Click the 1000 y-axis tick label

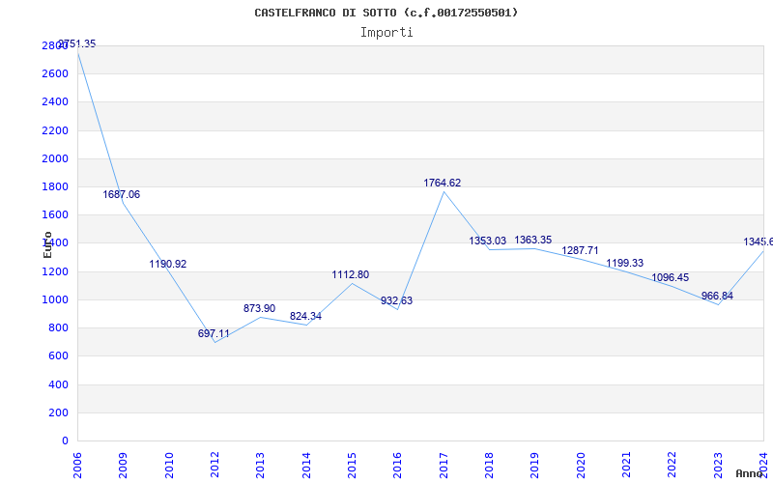tap(55, 299)
